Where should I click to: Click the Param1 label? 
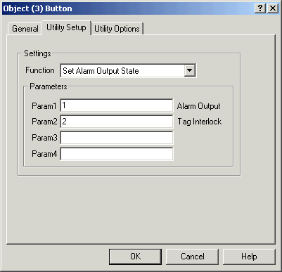(44, 106)
